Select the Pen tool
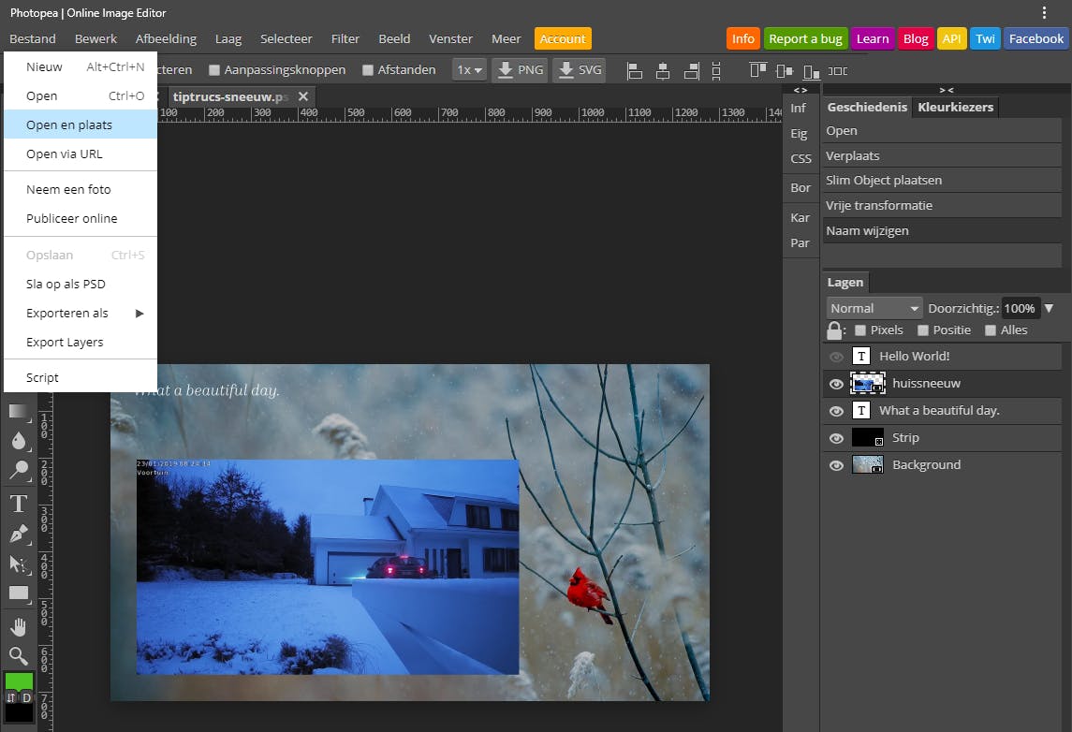 pos(18,534)
